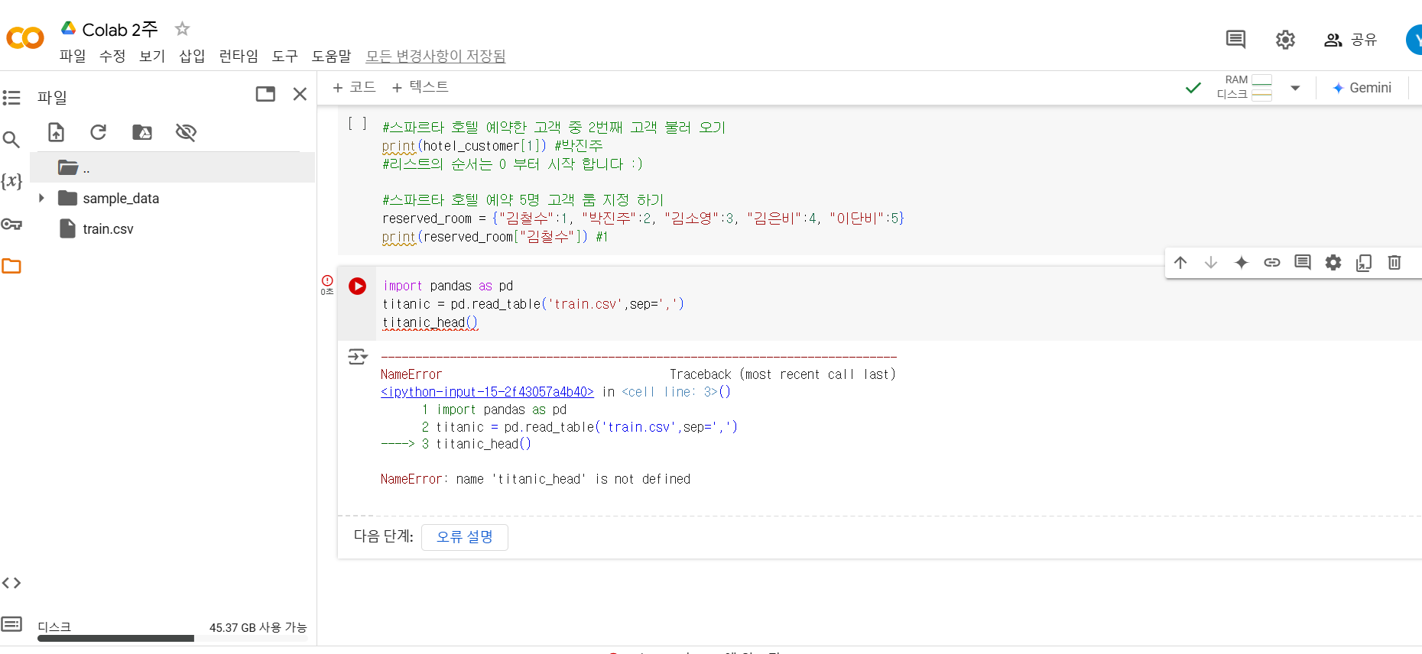Click the connected green checkmark status
Image resolution: width=1422 pixels, height=654 pixels.
[x=1193, y=88]
